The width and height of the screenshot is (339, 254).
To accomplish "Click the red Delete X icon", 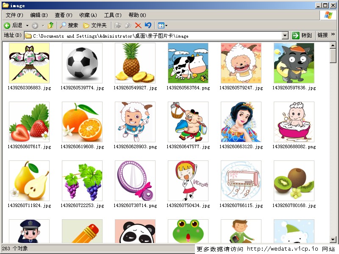I will point(138,25).
